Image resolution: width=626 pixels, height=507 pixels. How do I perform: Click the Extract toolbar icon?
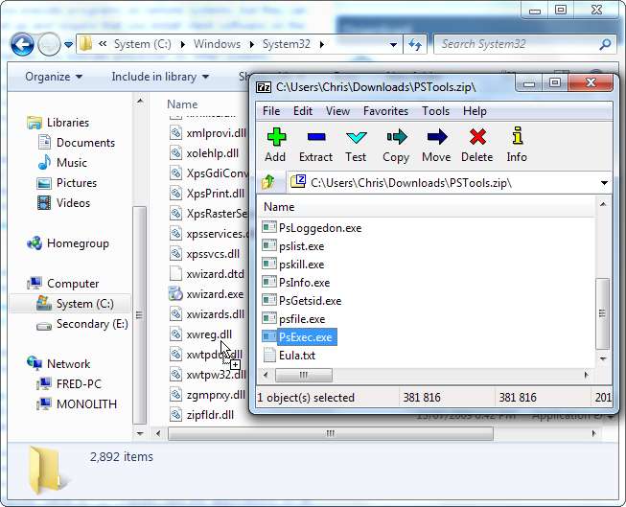point(315,145)
